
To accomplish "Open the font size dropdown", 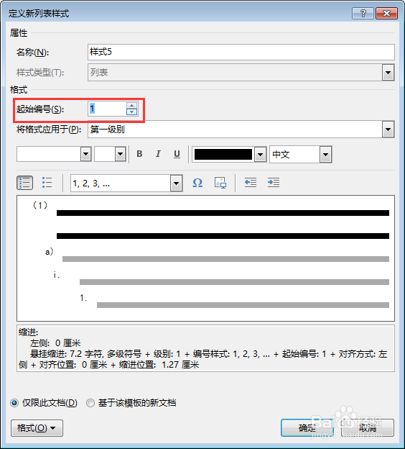I will point(121,154).
